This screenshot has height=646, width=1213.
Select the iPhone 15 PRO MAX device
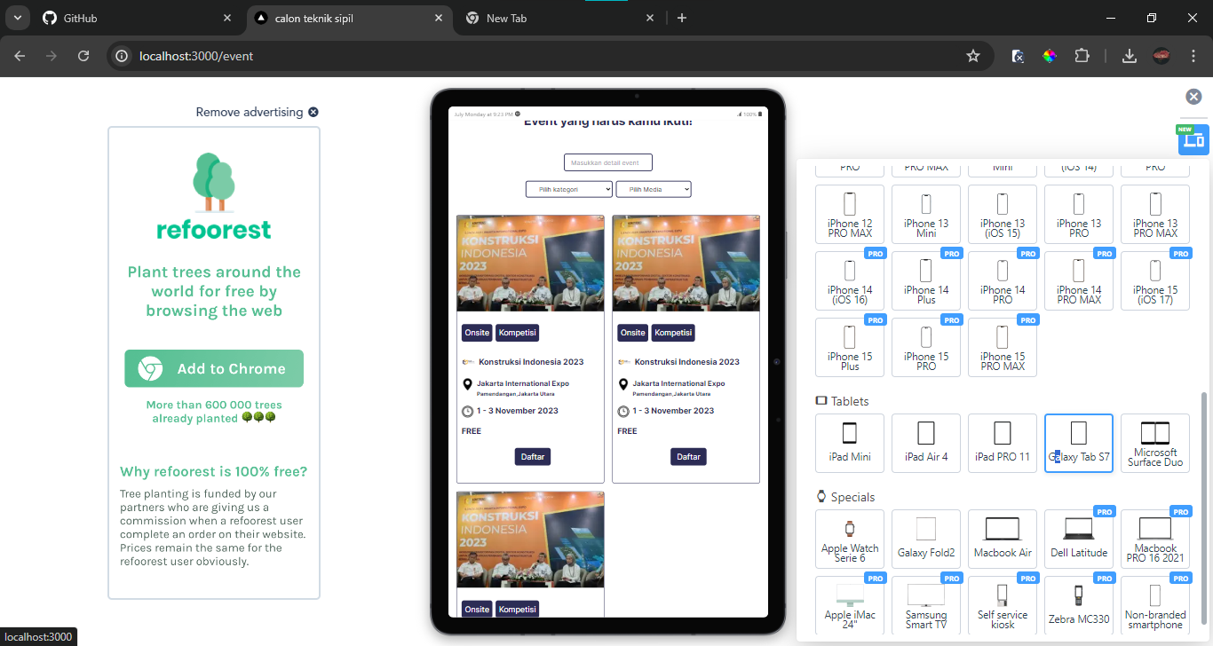(1003, 347)
